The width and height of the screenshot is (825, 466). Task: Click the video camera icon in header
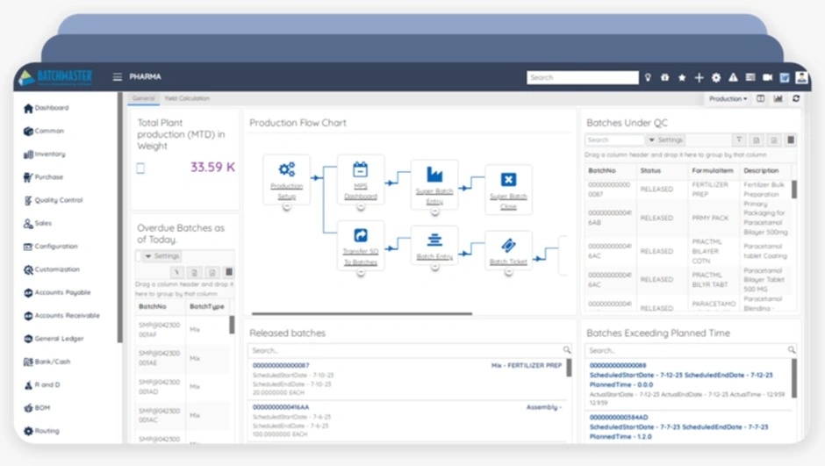767,77
